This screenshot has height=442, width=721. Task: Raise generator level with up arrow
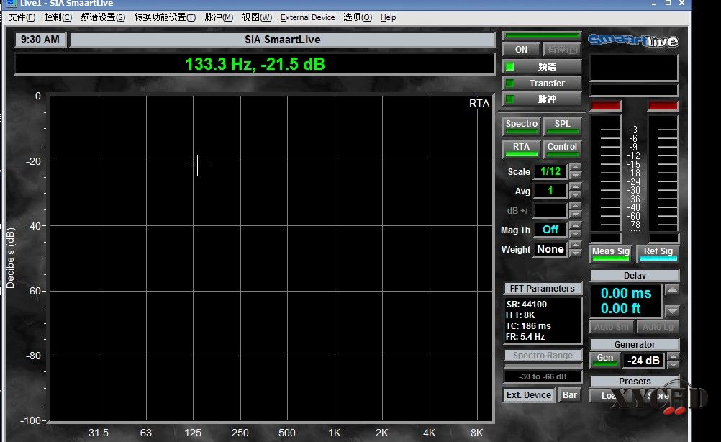click(674, 356)
